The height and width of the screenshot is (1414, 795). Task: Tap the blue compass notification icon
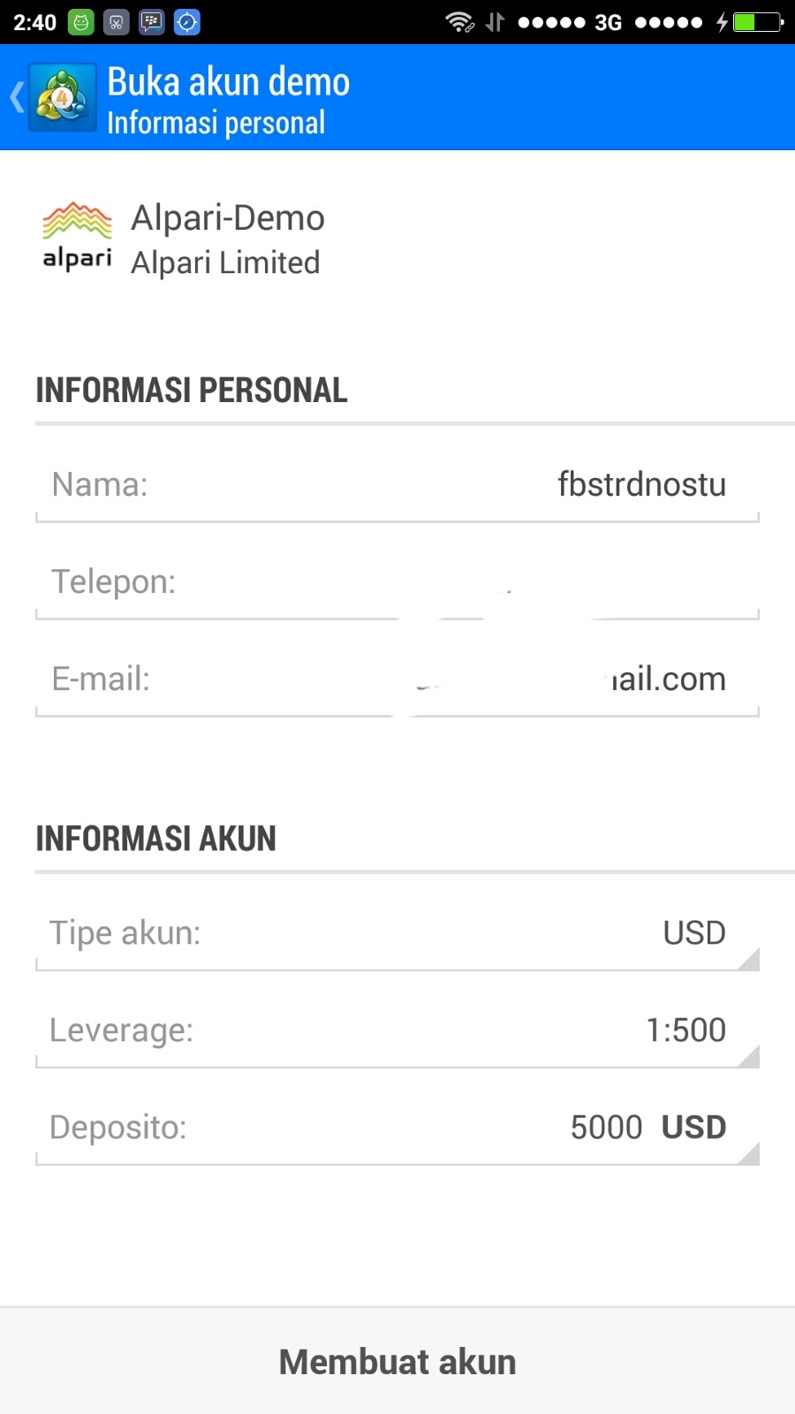click(187, 22)
